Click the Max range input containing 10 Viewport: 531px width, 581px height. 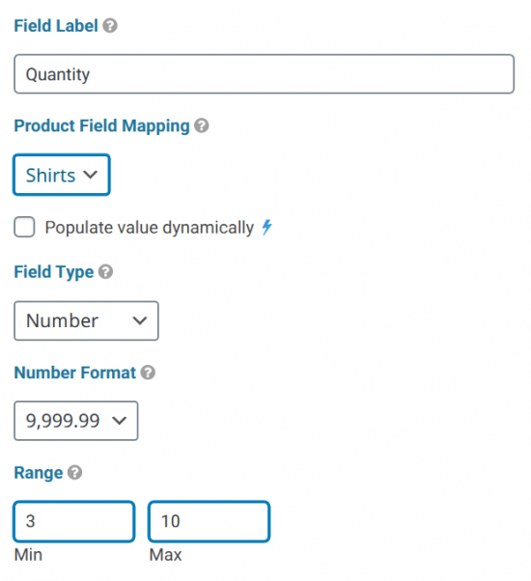coord(209,521)
